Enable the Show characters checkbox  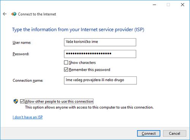point(66,62)
